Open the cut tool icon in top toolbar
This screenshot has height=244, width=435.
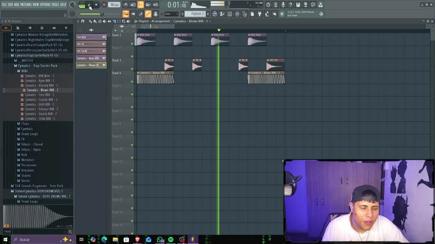point(276,4)
